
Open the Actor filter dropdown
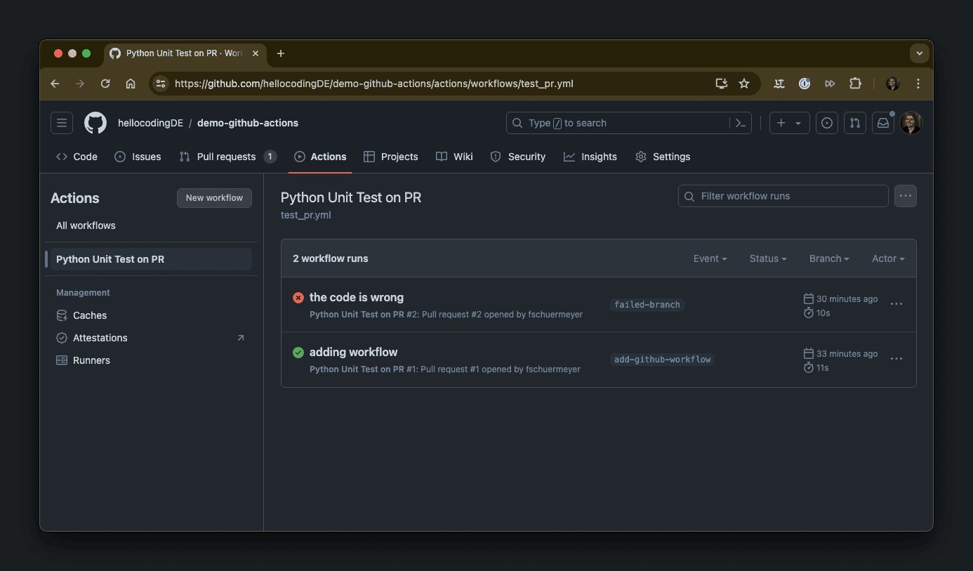pyautogui.click(x=887, y=258)
